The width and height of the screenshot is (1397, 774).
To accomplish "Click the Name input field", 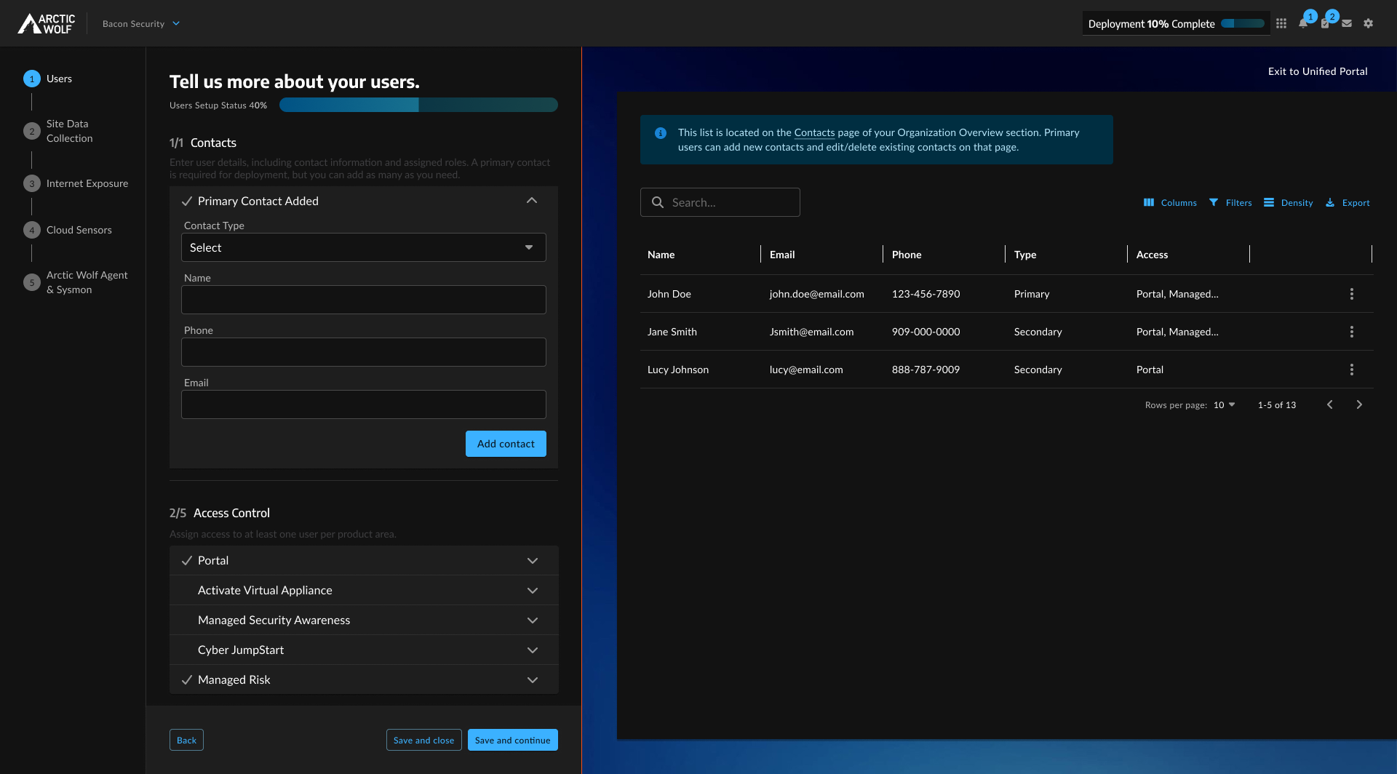I will click(364, 300).
